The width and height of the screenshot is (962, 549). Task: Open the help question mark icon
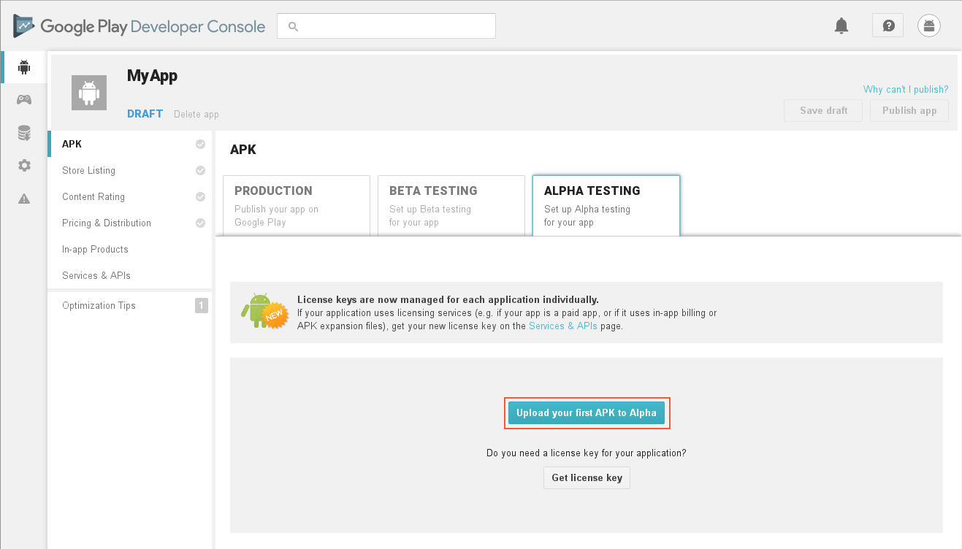(888, 26)
